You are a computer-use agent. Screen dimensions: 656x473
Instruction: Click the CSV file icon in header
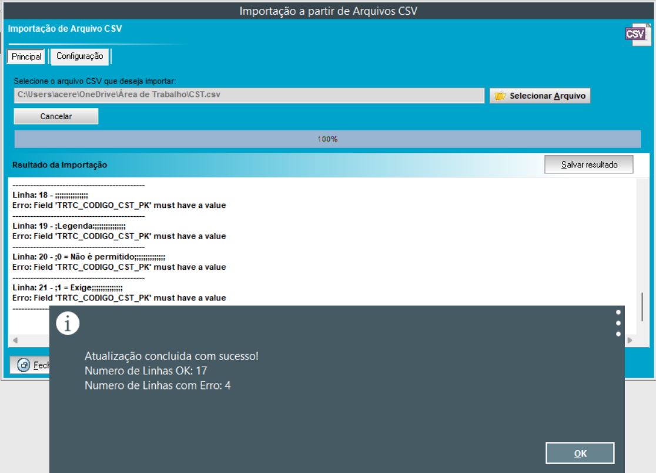[x=637, y=35]
